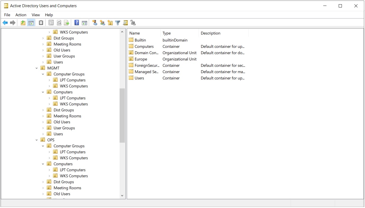Open the File menu
Image resolution: width=365 pixels, height=208 pixels.
[x=7, y=15]
